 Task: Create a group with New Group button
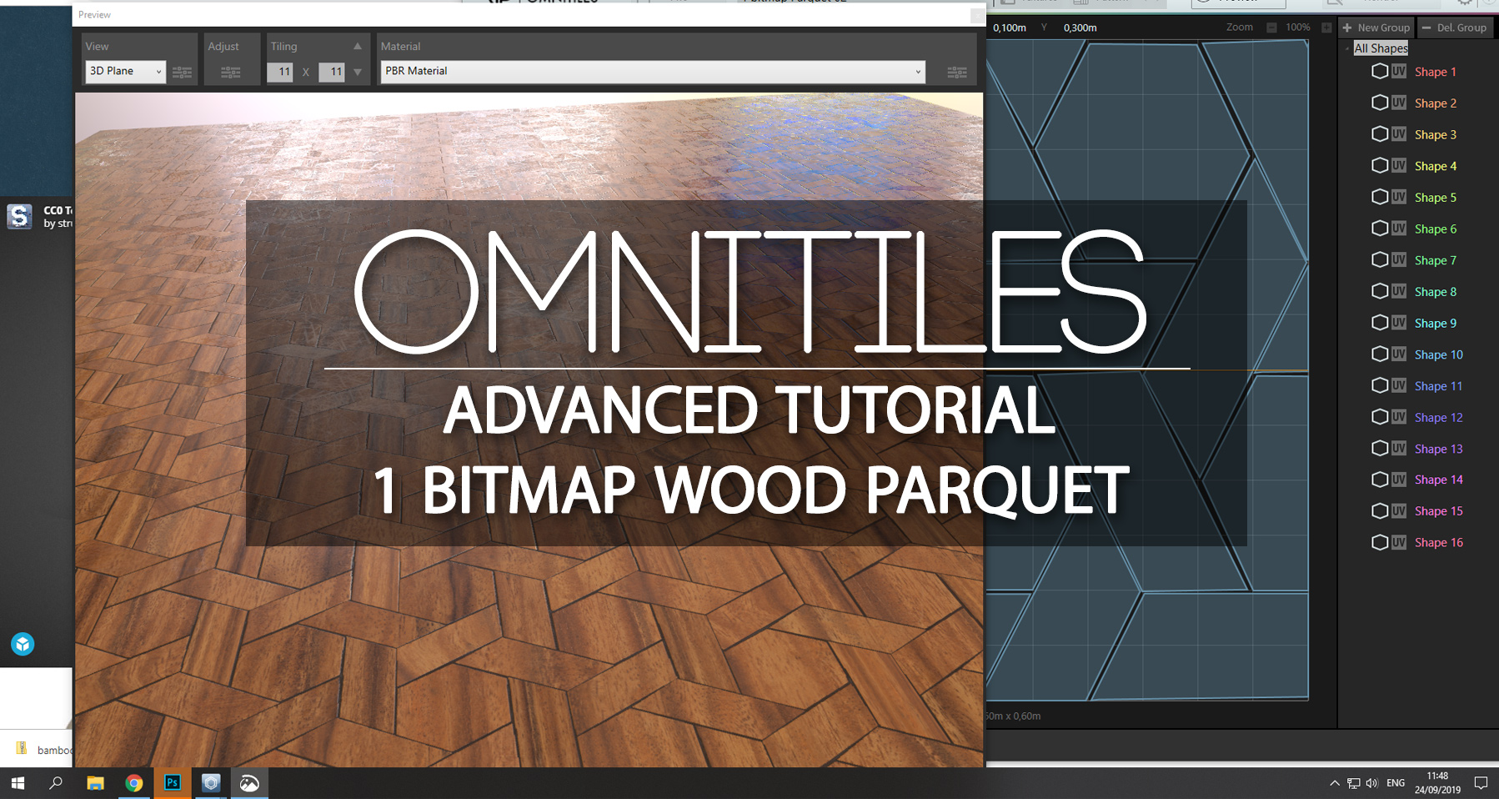pos(1376,27)
